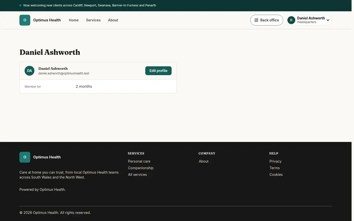Click the footer Optimus Health brand name
354x221 pixels.
(47, 157)
